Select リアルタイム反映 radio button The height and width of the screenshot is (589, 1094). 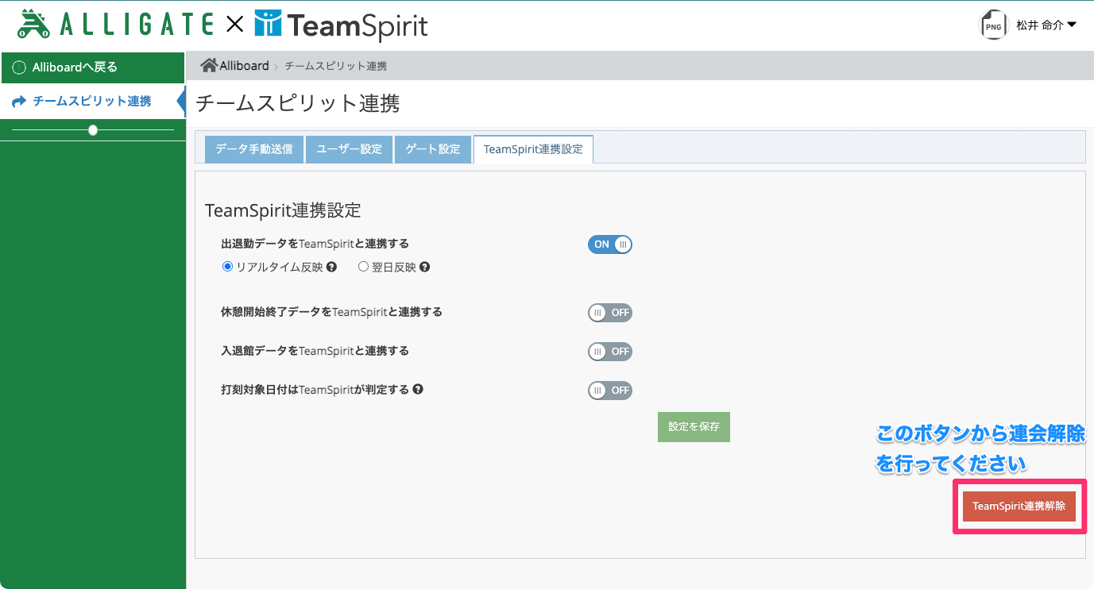point(228,268)
